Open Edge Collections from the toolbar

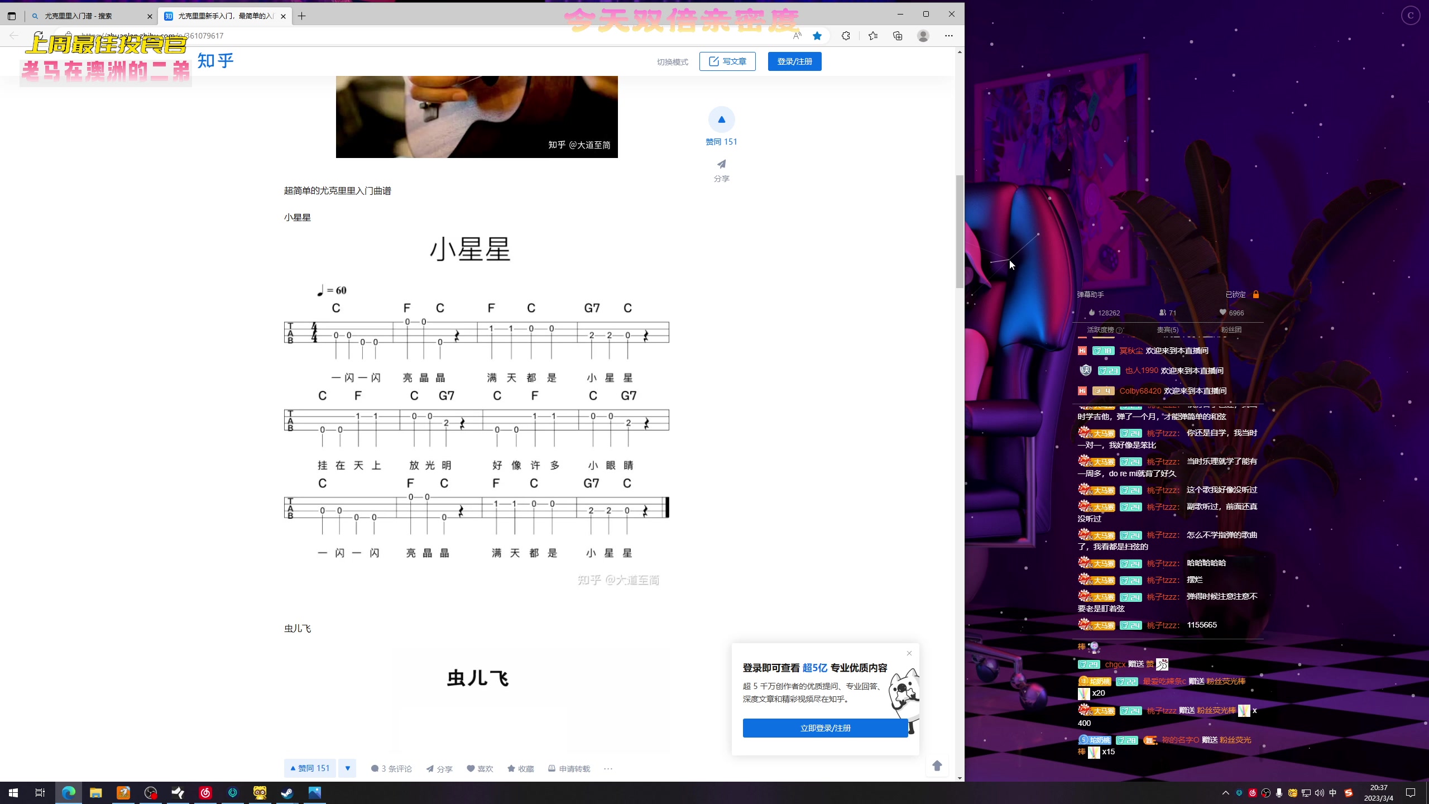click(897, 35)
